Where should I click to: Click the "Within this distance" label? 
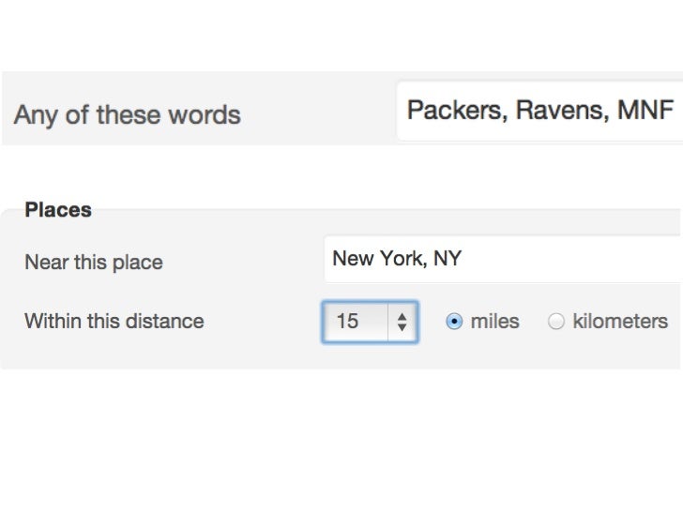click(x=114, y=322)
